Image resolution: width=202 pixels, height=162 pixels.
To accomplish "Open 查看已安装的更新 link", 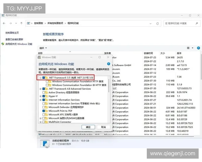I will point(14,39).
